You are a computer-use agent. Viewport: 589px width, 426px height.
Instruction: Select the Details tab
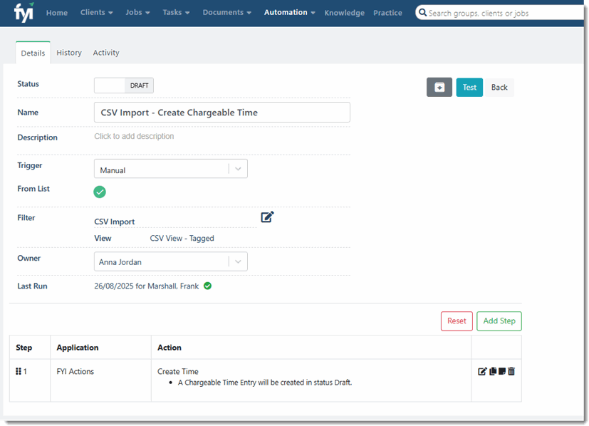coord(33,53)
